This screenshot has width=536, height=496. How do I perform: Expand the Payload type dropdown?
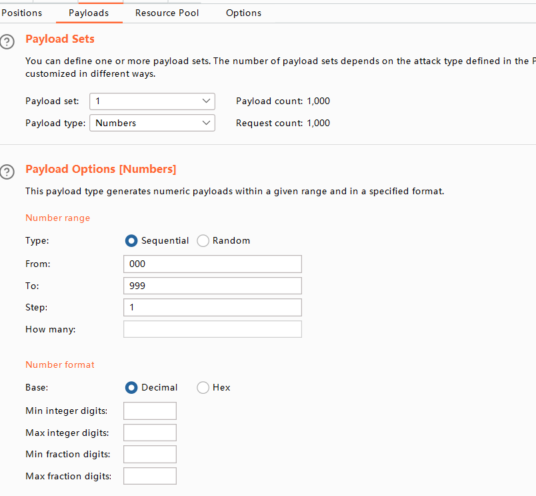pyautogui.click(x=152, y=123)
